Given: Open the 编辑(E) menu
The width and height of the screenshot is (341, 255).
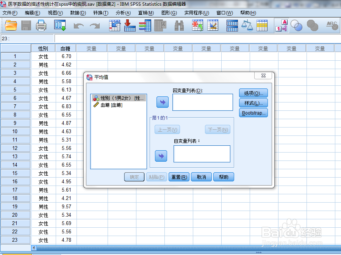Looking at the screenshot, I should [x=33, y=13].
